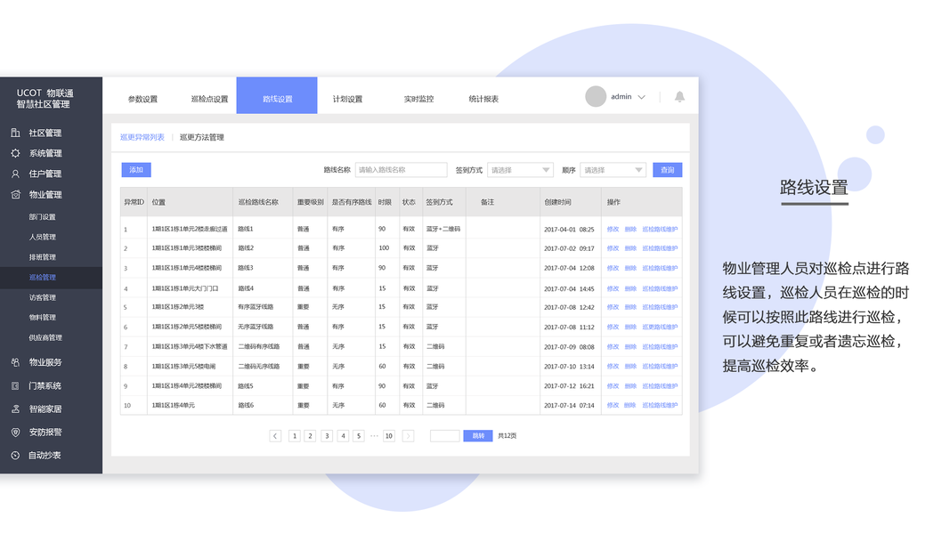This screenshot has height=534, width=950.
Task: Click the UCOT 物联通 logo text
Action: (x=45, y=93)
